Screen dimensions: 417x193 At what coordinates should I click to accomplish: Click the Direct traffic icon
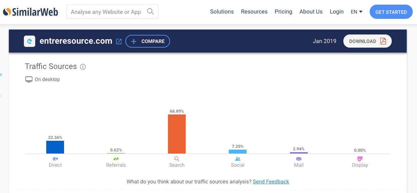tap(55, 159)
